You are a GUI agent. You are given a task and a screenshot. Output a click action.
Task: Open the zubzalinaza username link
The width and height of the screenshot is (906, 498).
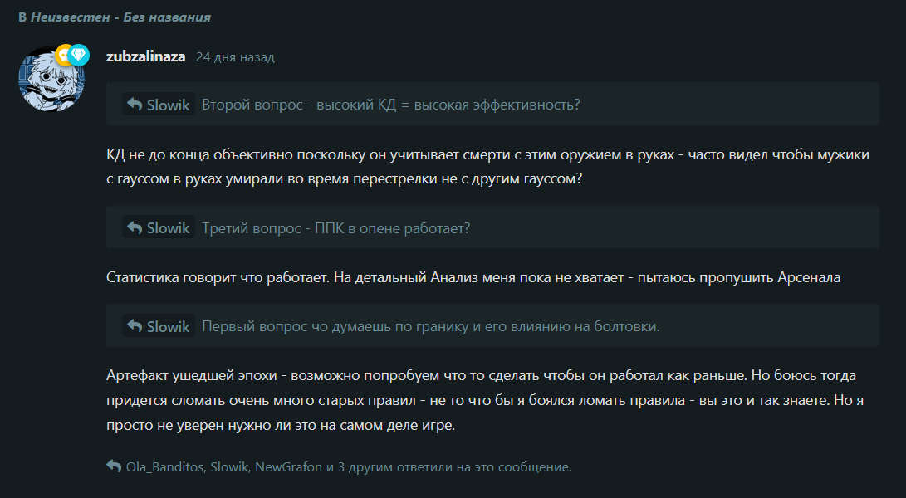(145, 56)
